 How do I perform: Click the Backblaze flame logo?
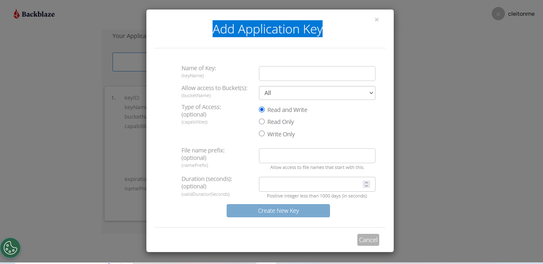pos(17,14)
